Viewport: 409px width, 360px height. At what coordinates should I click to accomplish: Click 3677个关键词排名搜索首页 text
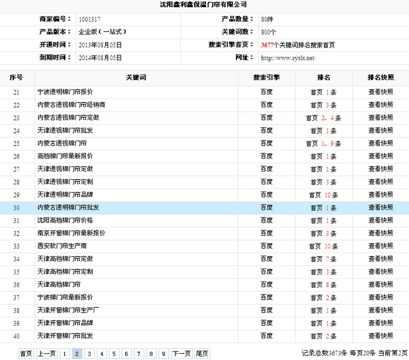(x=298, y=45)
